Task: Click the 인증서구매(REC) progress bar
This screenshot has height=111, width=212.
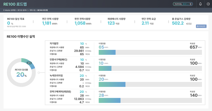Action: pos(150,68)
